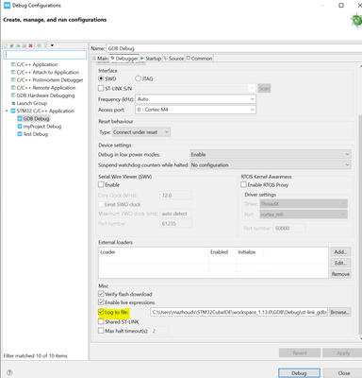
Task: Switch to the Startup tab
Action: [151, 59]
